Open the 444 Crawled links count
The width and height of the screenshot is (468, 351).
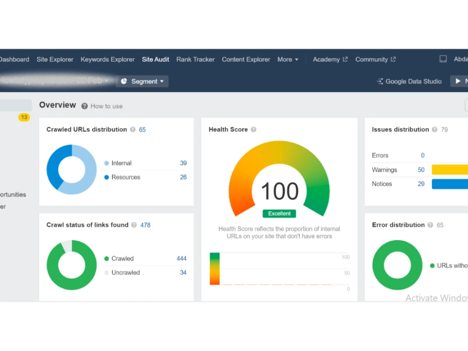pyautogui.click(x=182, y=258)
